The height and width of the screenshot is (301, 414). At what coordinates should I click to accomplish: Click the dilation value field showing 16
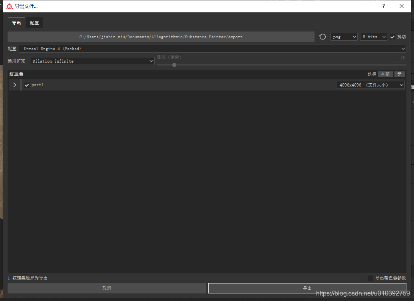tap(398, 58)
